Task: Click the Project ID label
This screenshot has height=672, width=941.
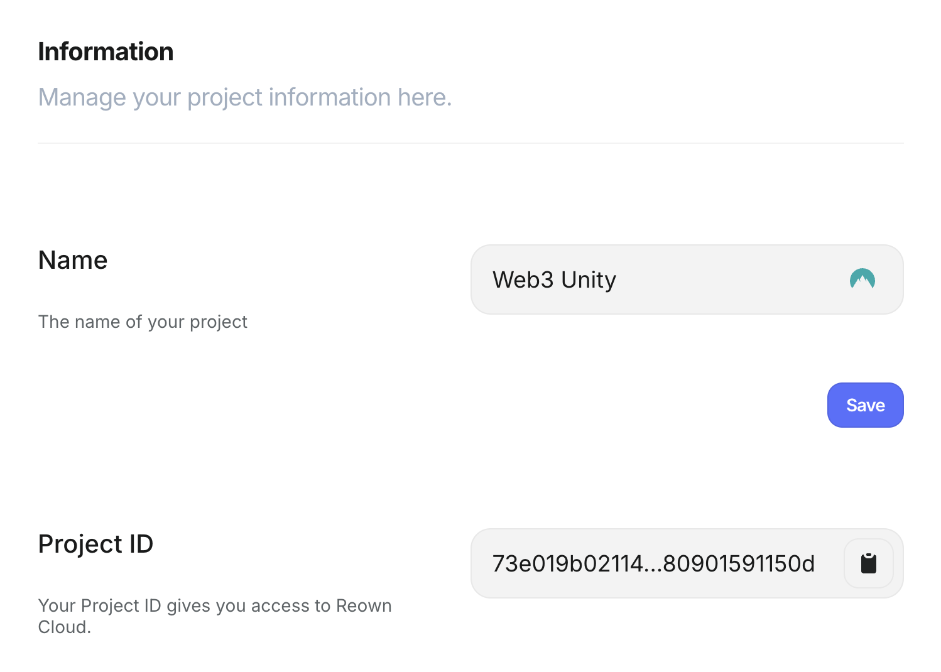Action: (x=95, y=544)
